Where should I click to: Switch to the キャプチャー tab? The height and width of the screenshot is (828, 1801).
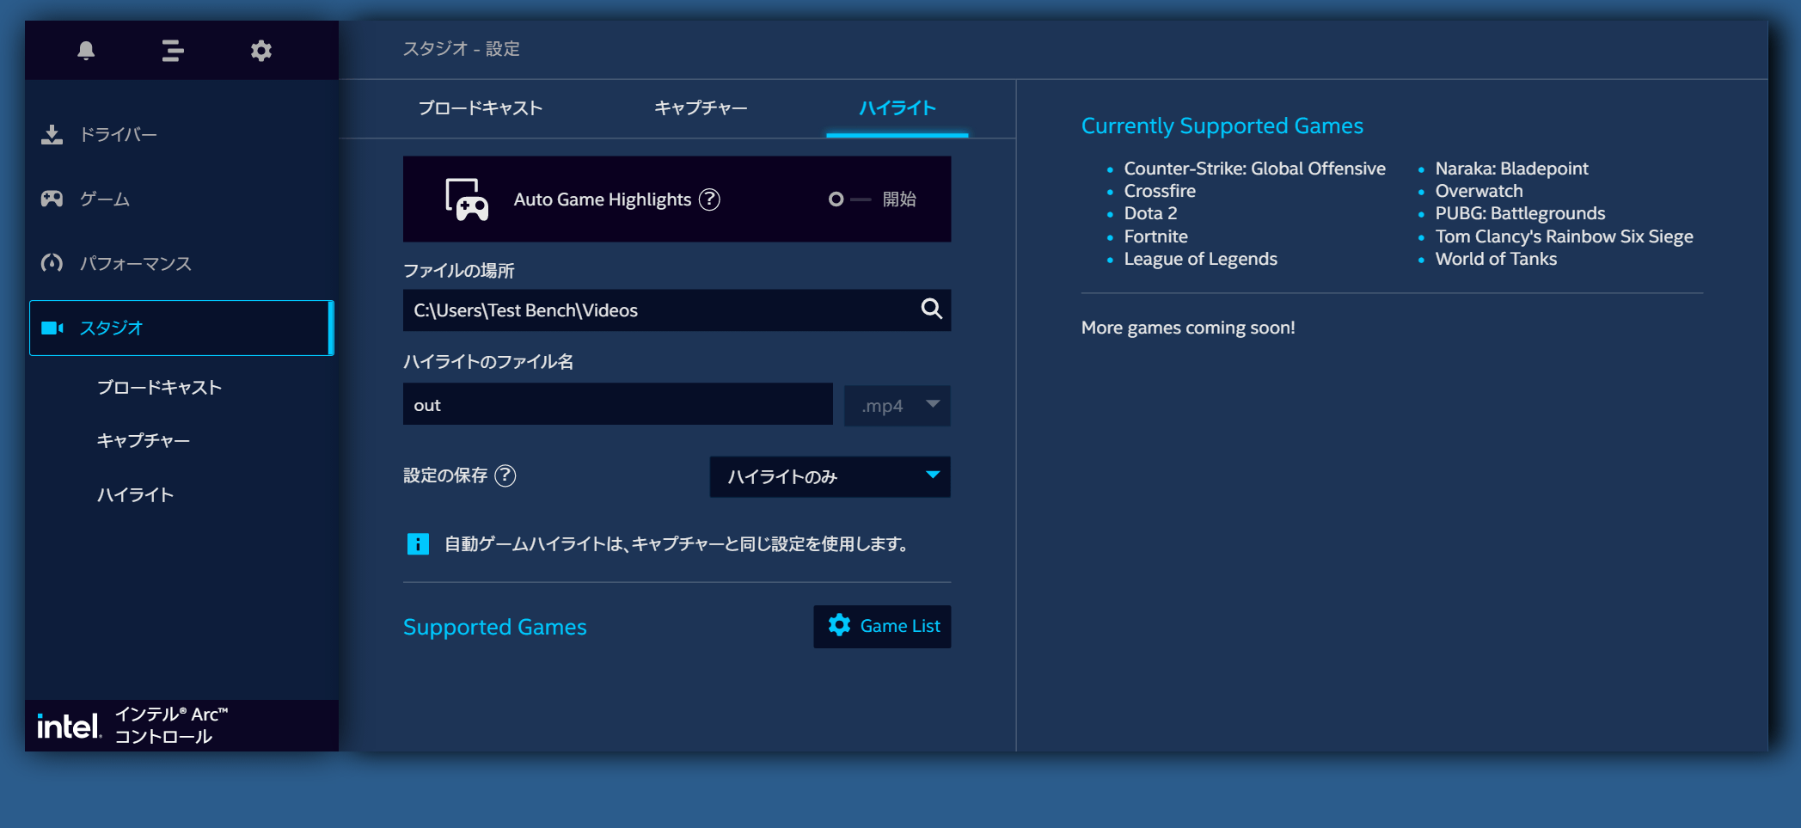point(701,108)
